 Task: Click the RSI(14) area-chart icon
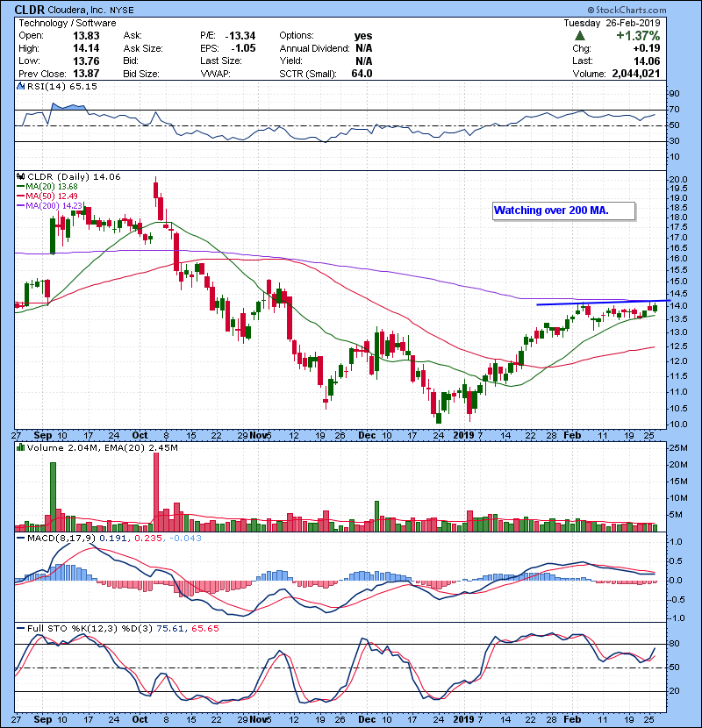(19, 87)
